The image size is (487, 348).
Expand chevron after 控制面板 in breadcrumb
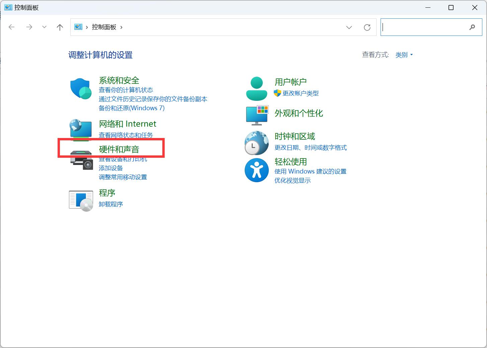[121, 27]
